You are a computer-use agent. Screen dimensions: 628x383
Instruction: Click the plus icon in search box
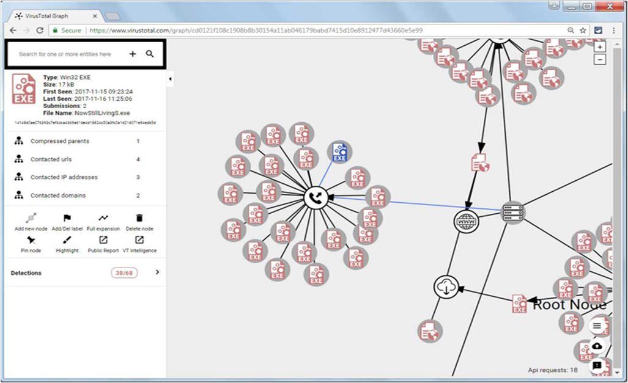133,54
